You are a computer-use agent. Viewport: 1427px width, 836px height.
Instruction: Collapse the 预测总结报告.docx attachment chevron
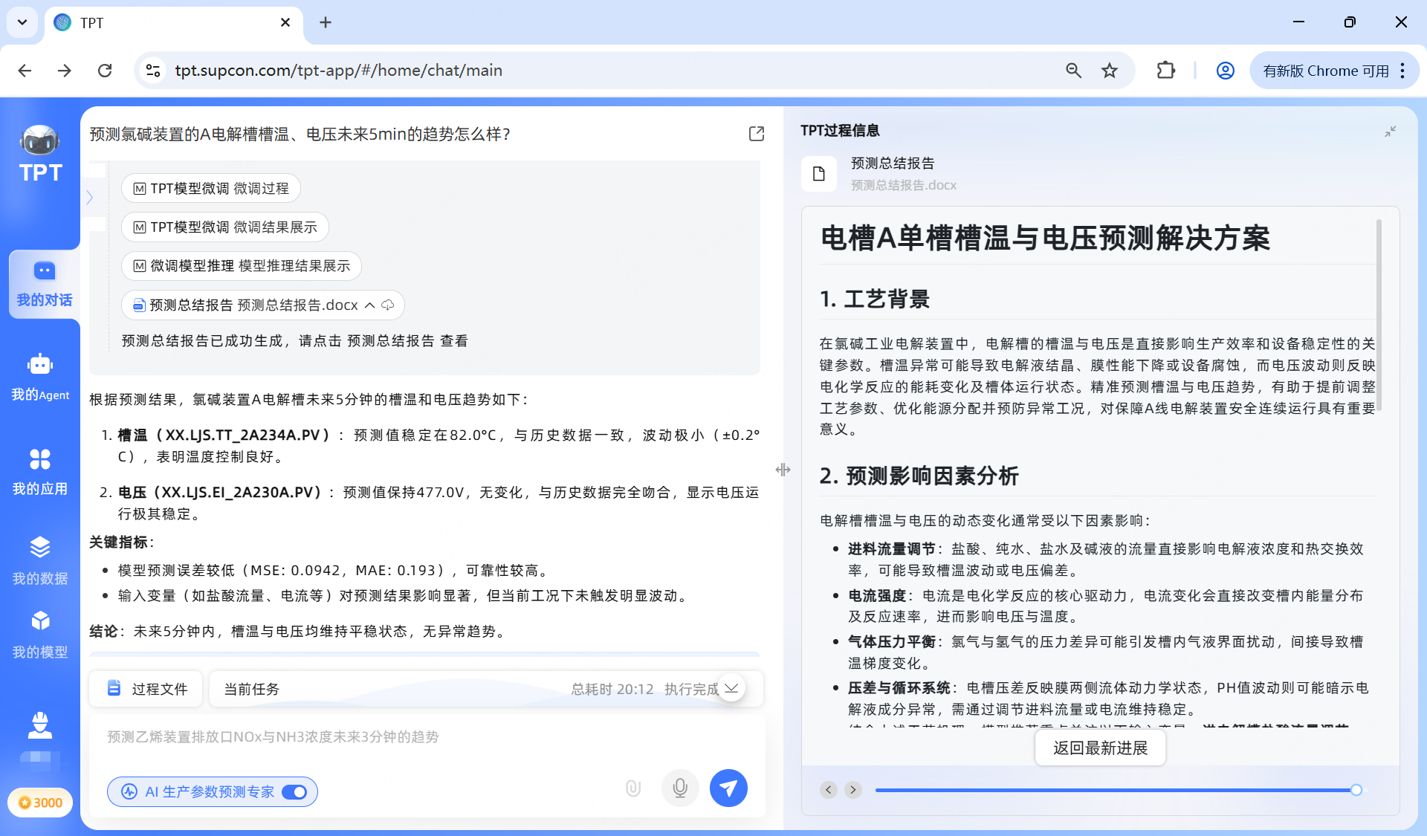(369, 305)
